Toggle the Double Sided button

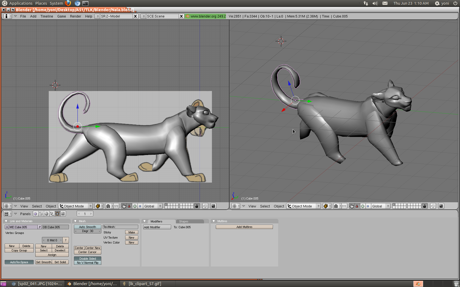tap(87, 259)
